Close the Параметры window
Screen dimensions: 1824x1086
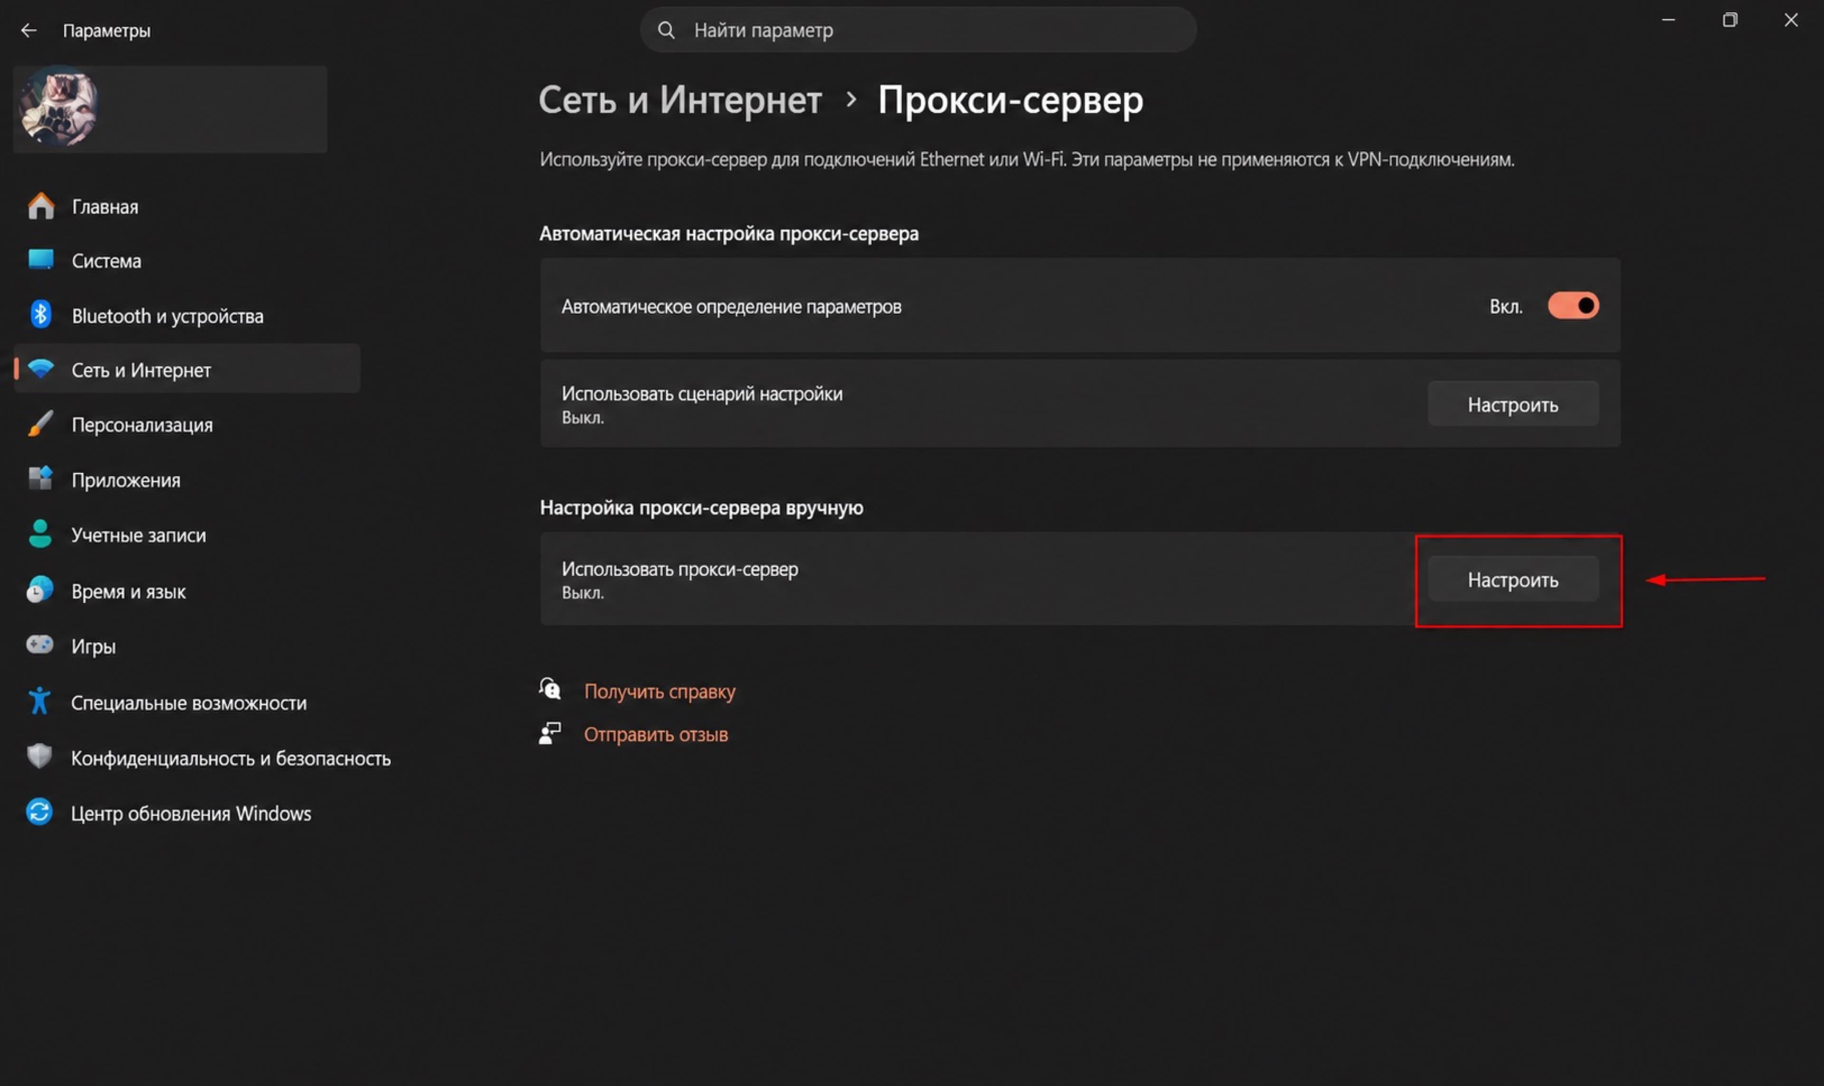pyautogui.click(x=1791, y=20)
